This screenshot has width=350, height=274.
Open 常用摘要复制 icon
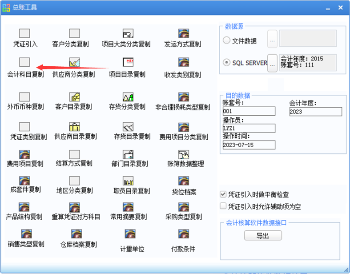click(x=128, y=207)
